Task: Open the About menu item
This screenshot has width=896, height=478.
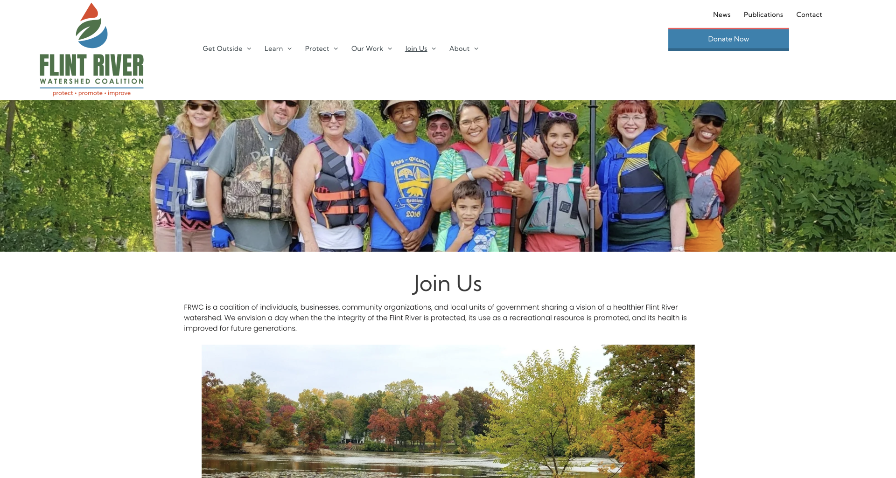Action: (x=460, y=48)
